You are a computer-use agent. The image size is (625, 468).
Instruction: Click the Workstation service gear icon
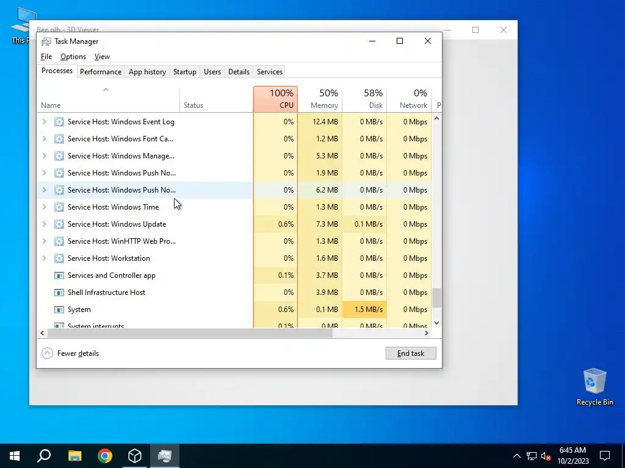59,258
